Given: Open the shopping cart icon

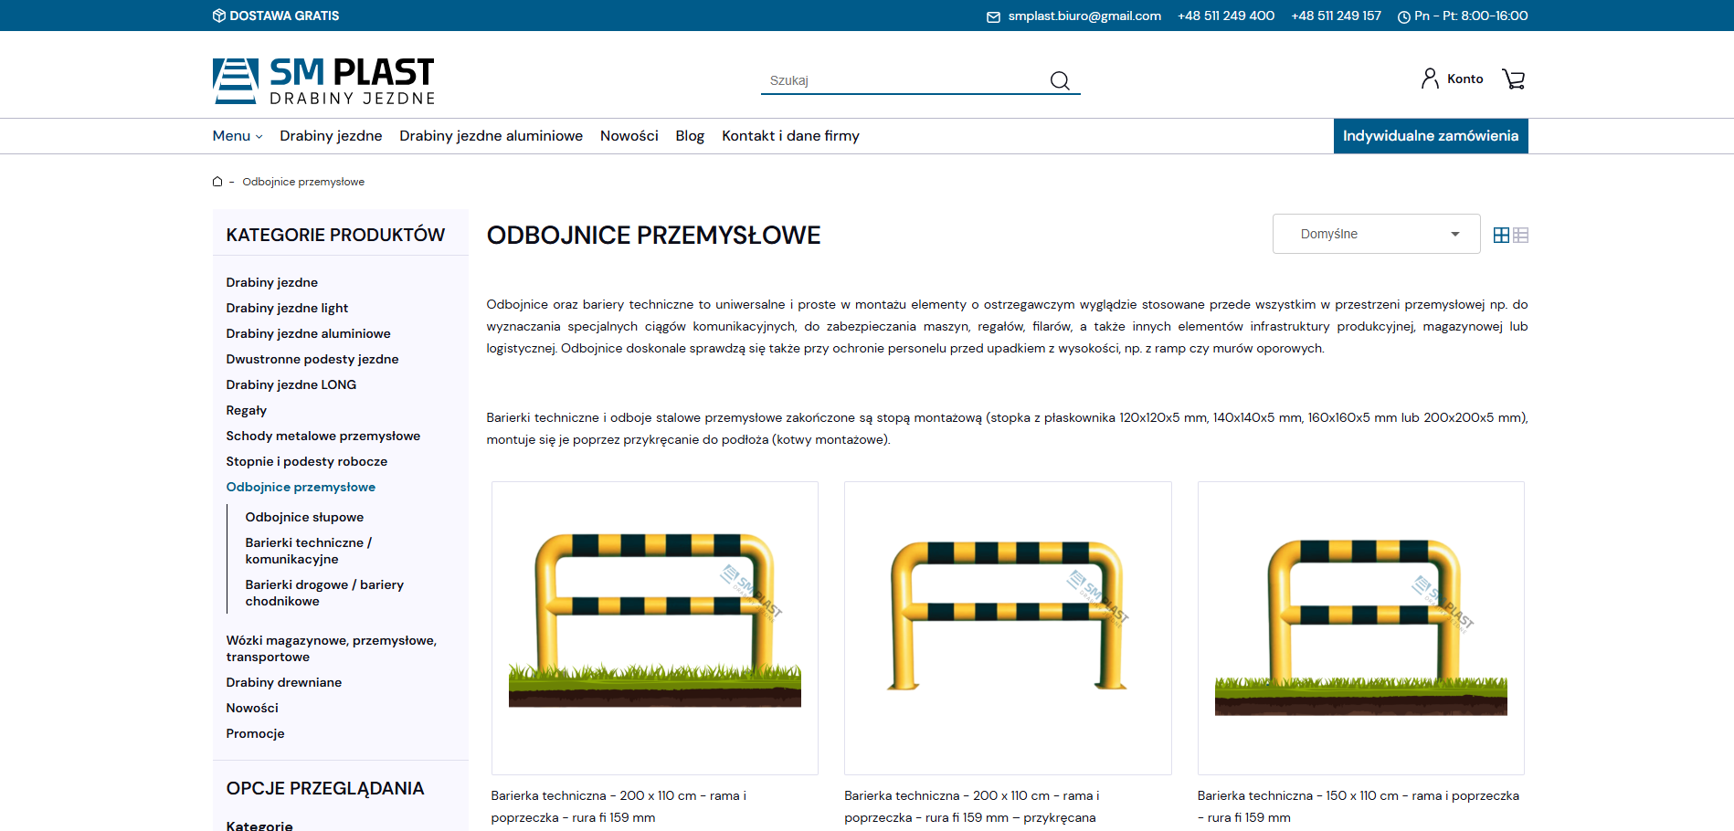Looking at the screenshot, I should point(1514,79).
